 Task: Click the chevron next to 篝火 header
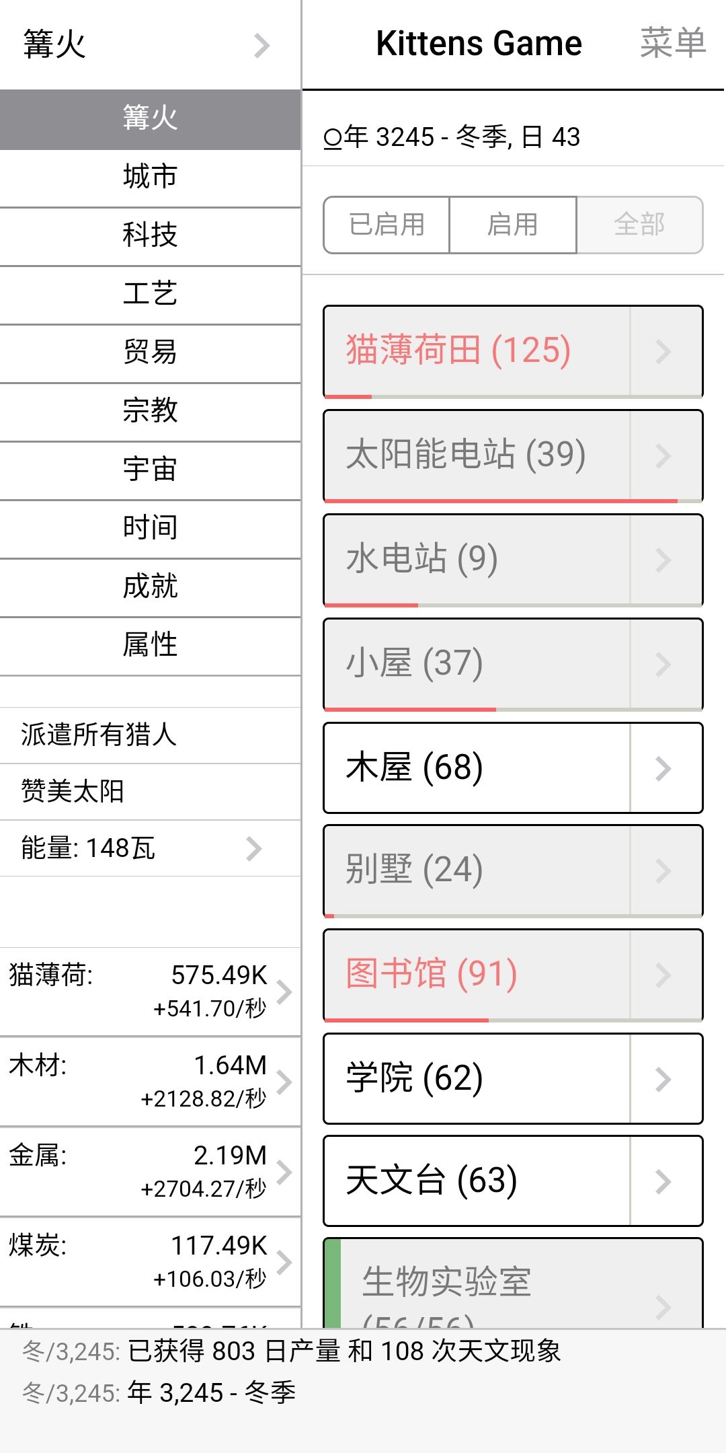tap(261, 45)
